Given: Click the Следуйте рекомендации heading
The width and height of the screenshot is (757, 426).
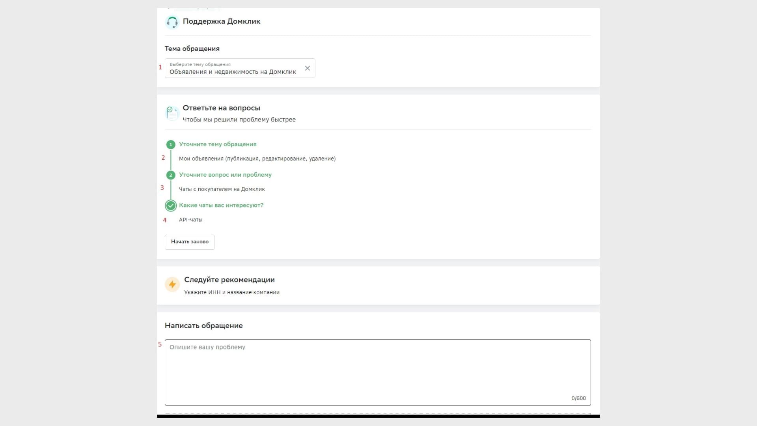Looking at the screenshot, I should 229,280.
